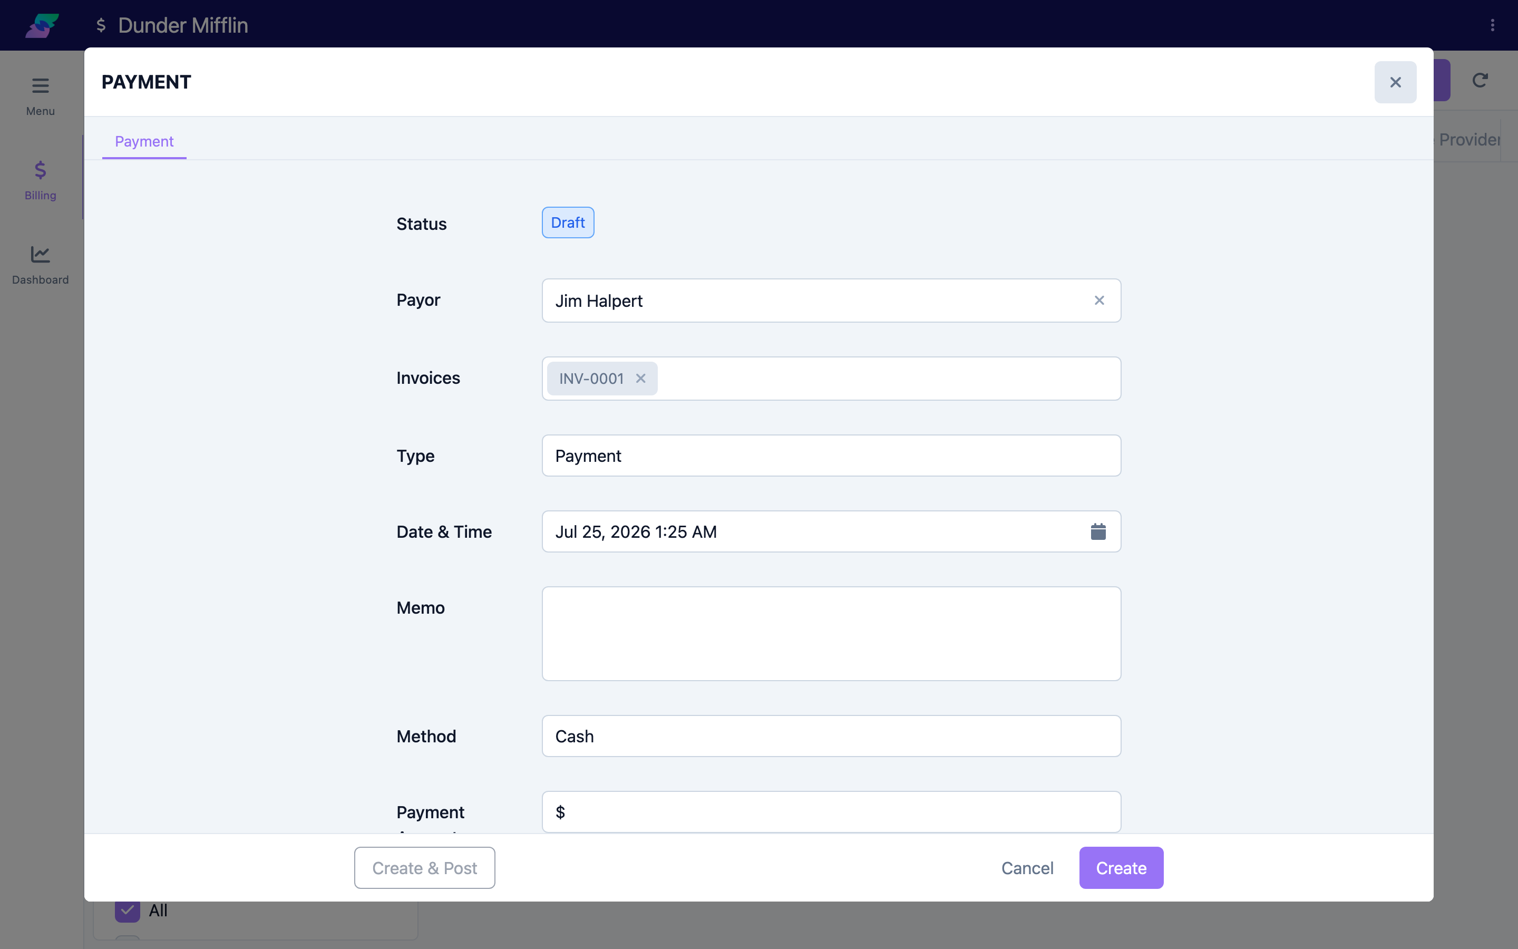Click the purple Create button
Screen dimensions: 1518x949
[x=1121, y=868]
